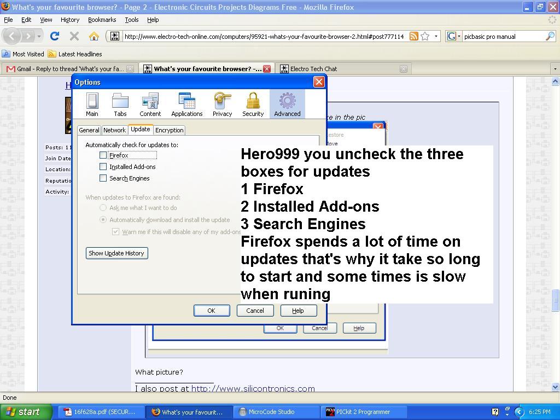560x420 pixels.
Task: Go to the Home page icon
Action: (x=94, y=36)
